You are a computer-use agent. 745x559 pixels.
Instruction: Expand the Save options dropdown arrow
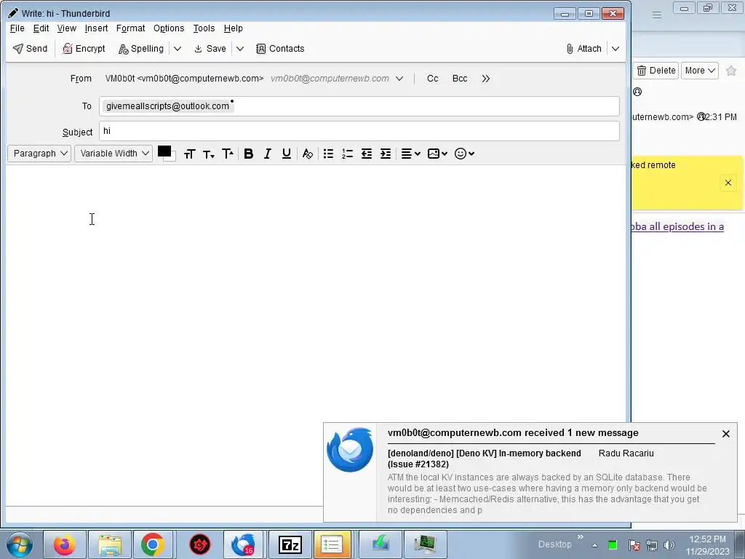click(240, 49)
